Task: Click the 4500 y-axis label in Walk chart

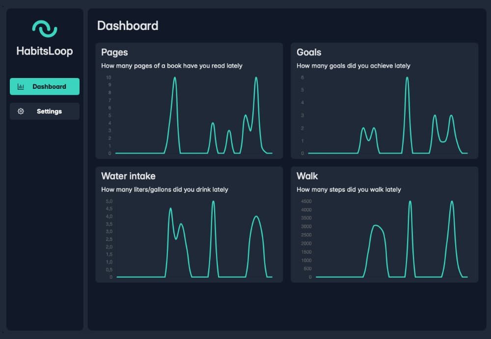Action: click(x=306, y=201)
